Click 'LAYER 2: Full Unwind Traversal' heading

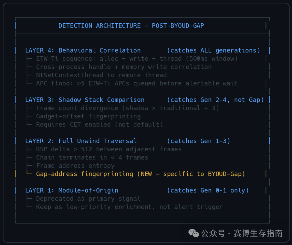tap(81, 141)
